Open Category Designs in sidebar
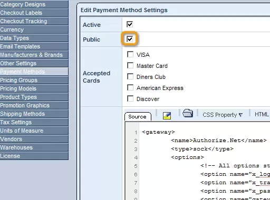 (x=34, y=4)
